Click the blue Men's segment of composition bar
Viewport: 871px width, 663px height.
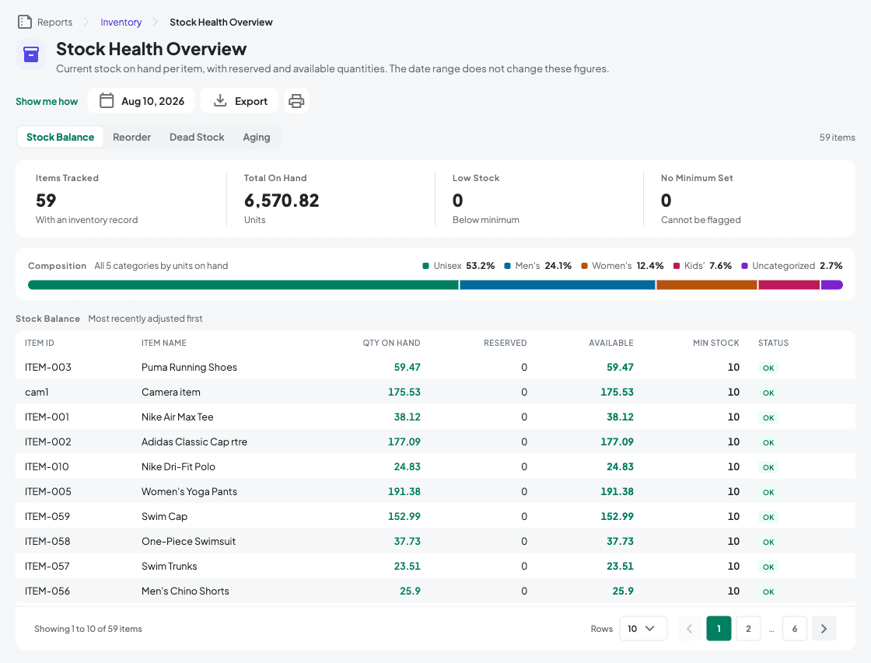pos(558,284)
